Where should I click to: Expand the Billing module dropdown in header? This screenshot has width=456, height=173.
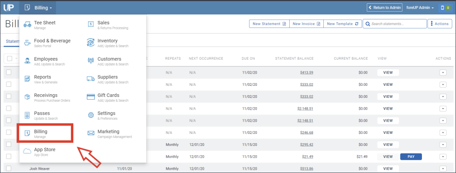(38, 7)
